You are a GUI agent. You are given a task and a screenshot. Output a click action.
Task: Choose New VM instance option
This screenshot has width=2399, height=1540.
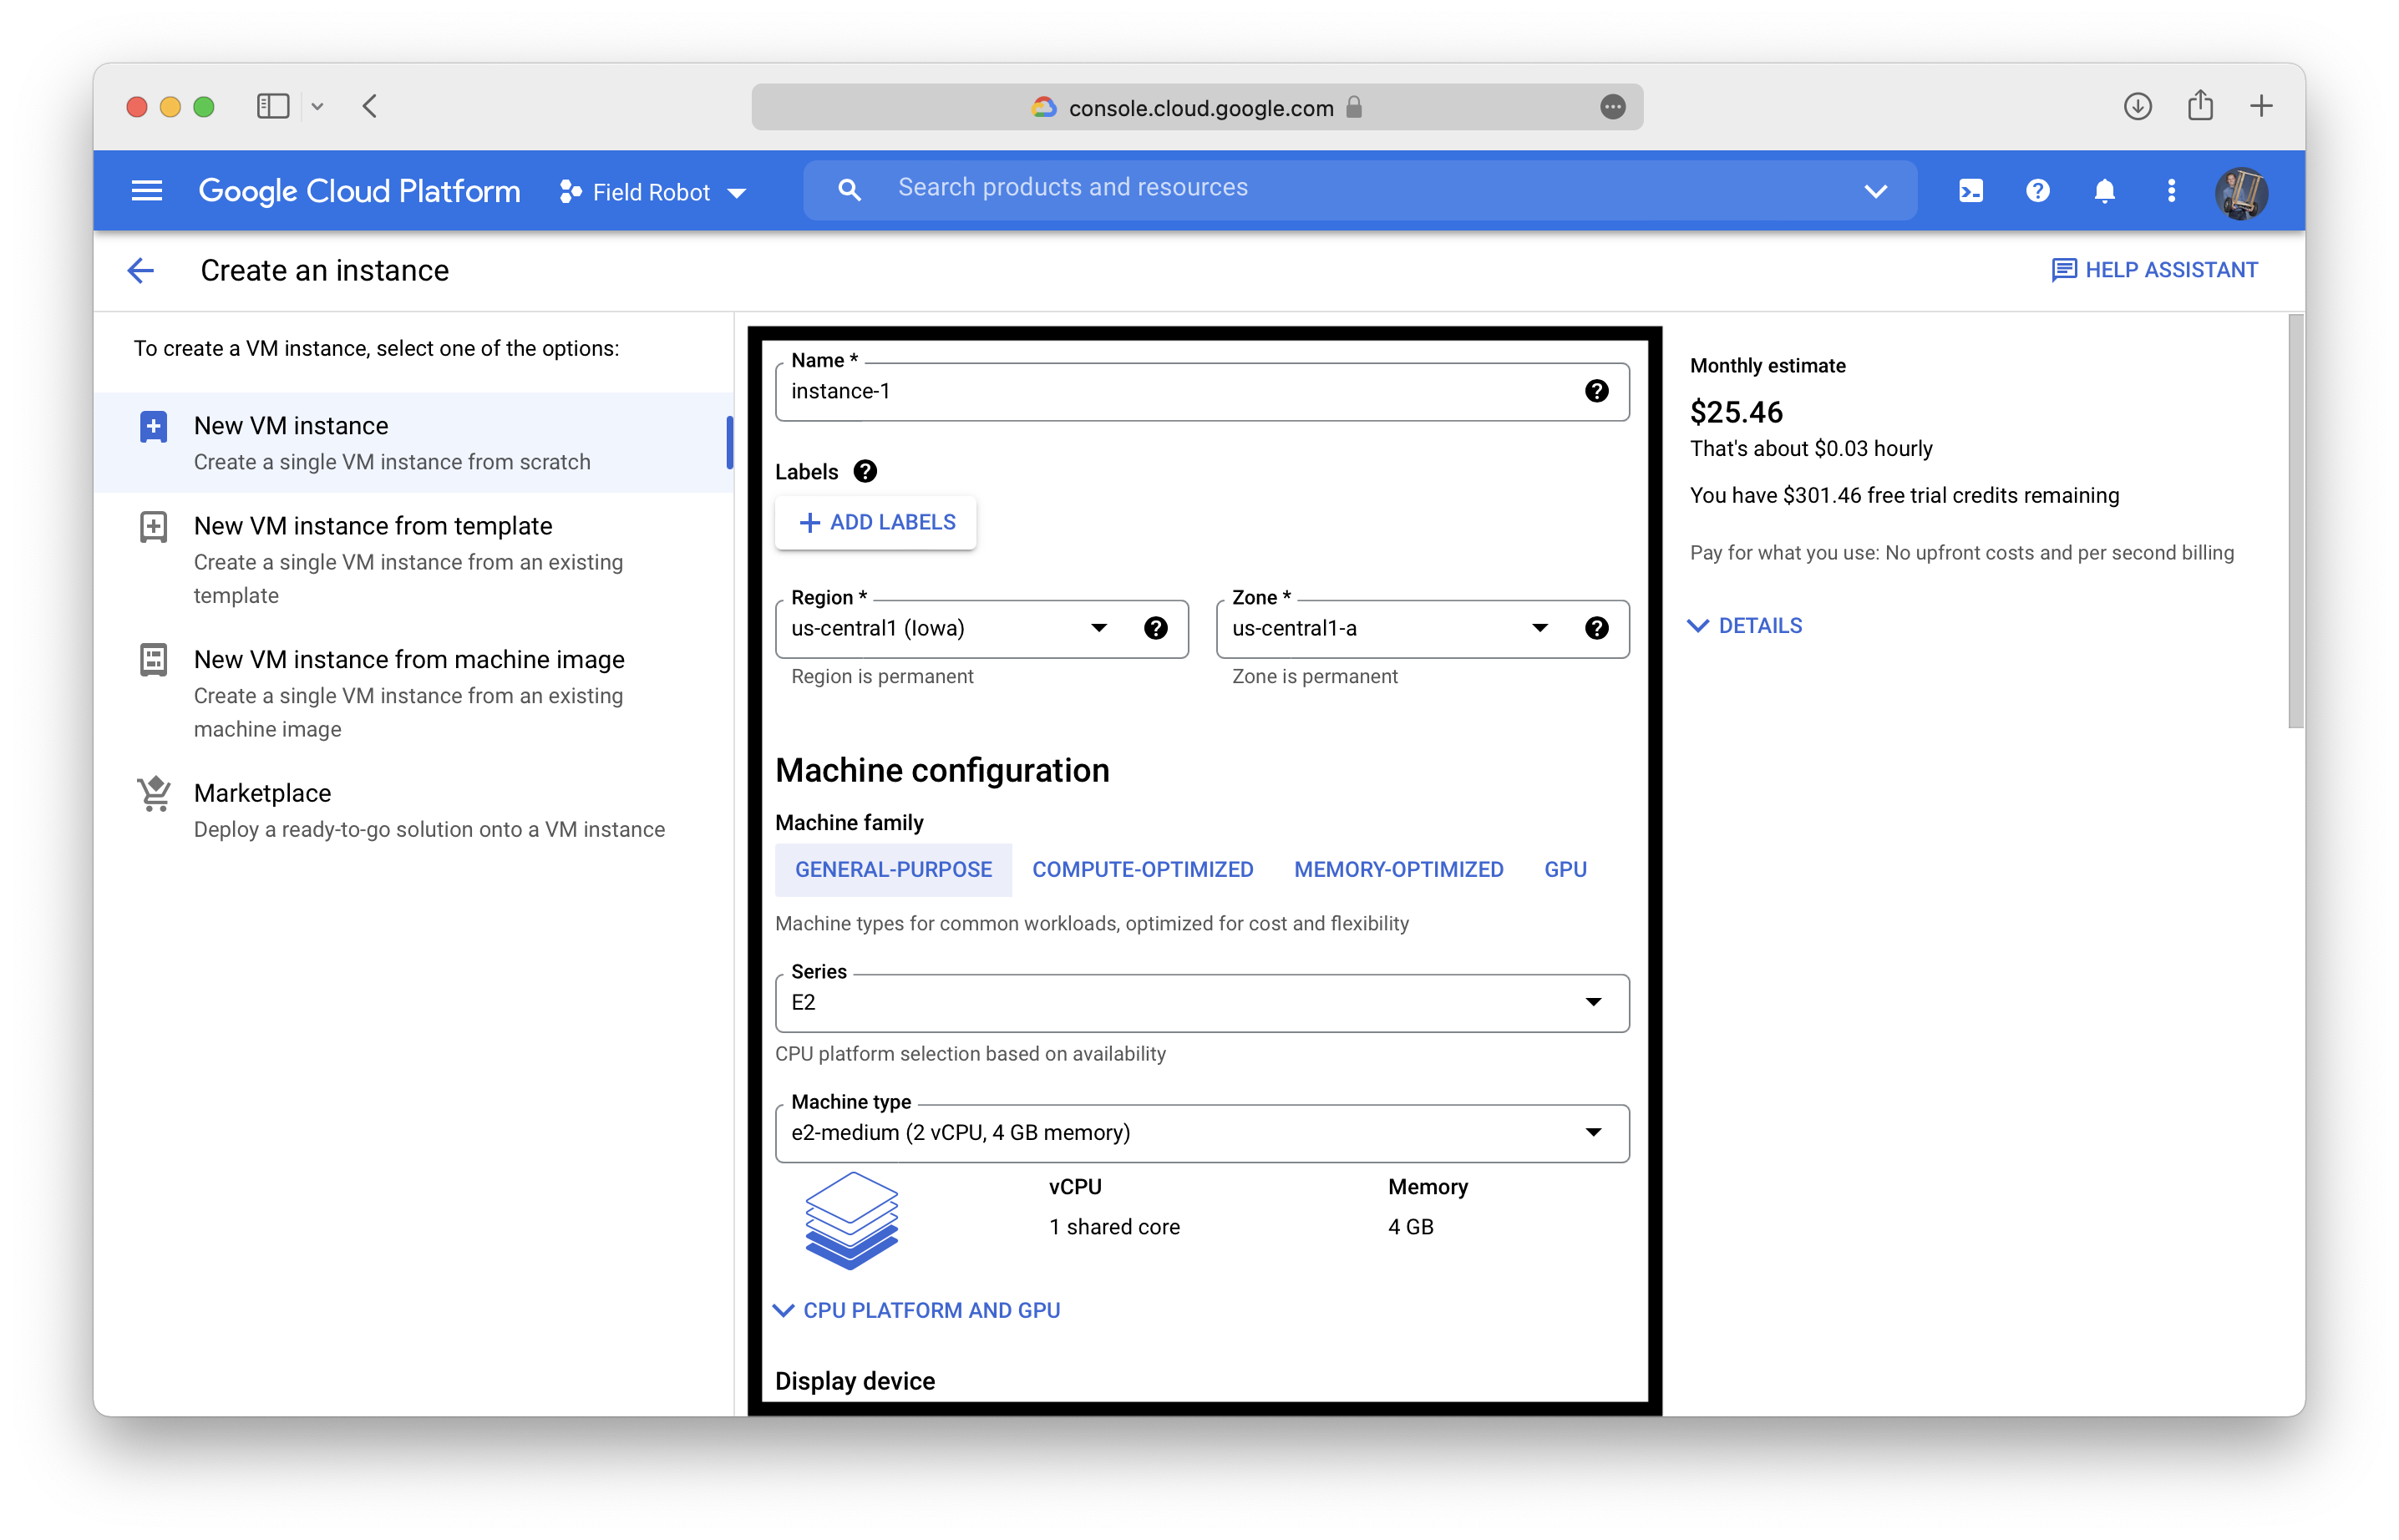[413, 442]
